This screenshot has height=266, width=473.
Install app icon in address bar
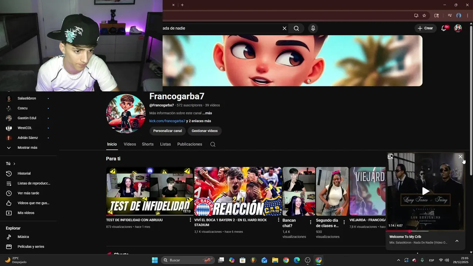click(416, 16)
